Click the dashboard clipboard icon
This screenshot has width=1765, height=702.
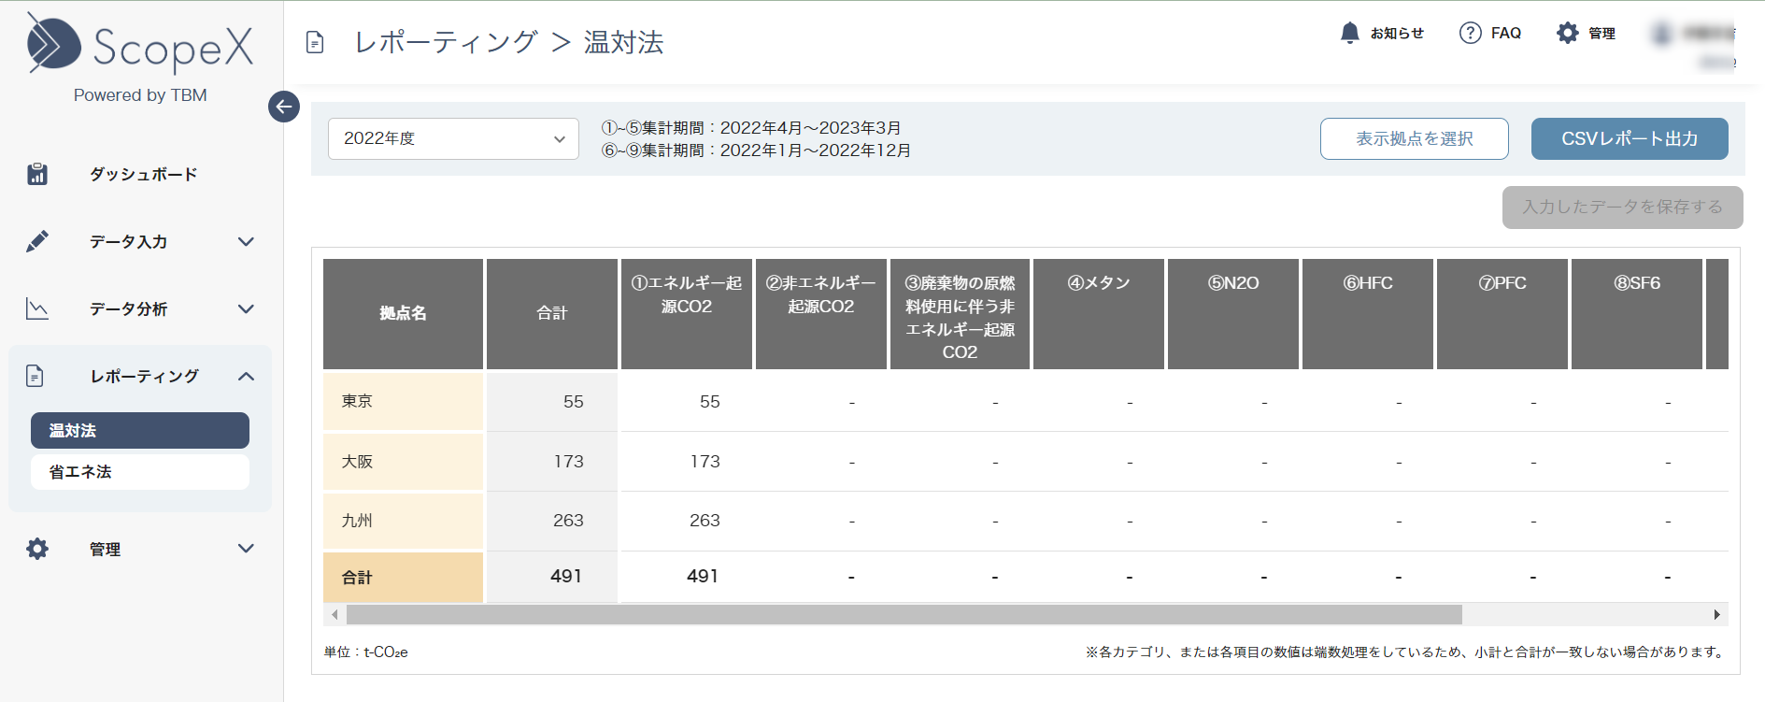click(x=37, y=174)
